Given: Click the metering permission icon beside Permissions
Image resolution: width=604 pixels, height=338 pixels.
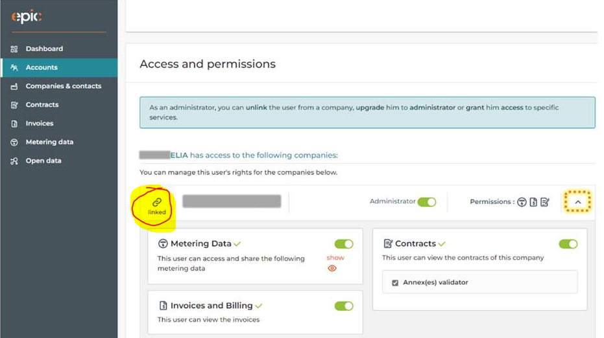Looking at the screenshot, I should click(522, 202).
